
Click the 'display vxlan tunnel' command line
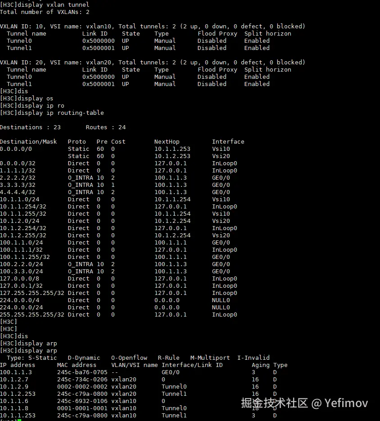45,5
